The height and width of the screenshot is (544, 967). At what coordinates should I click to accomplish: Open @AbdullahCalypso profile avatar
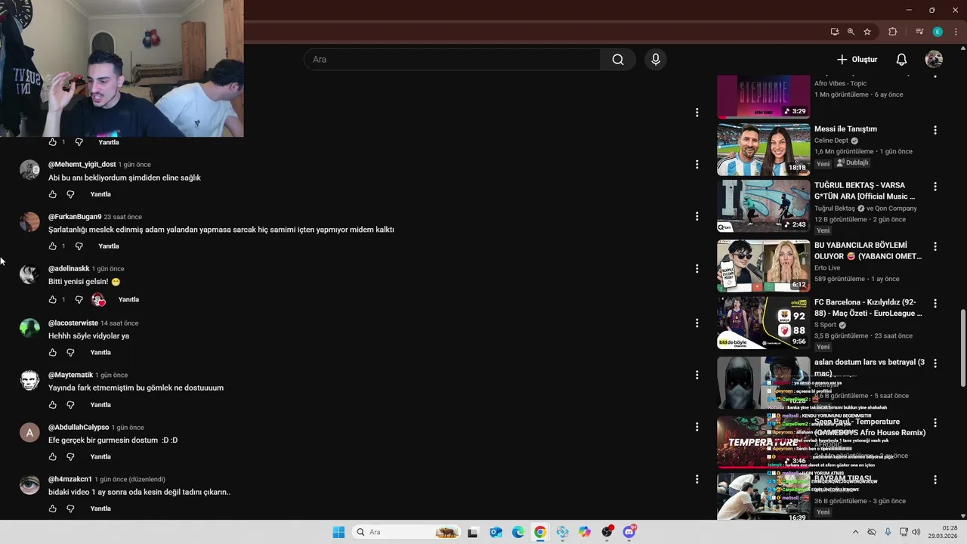tap(29, 433)
